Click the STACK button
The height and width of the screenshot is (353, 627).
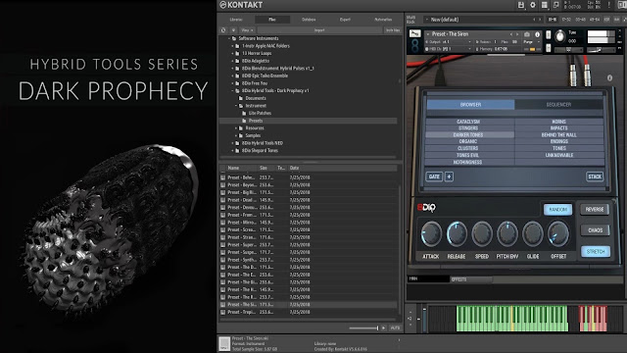tap(595, 176)
